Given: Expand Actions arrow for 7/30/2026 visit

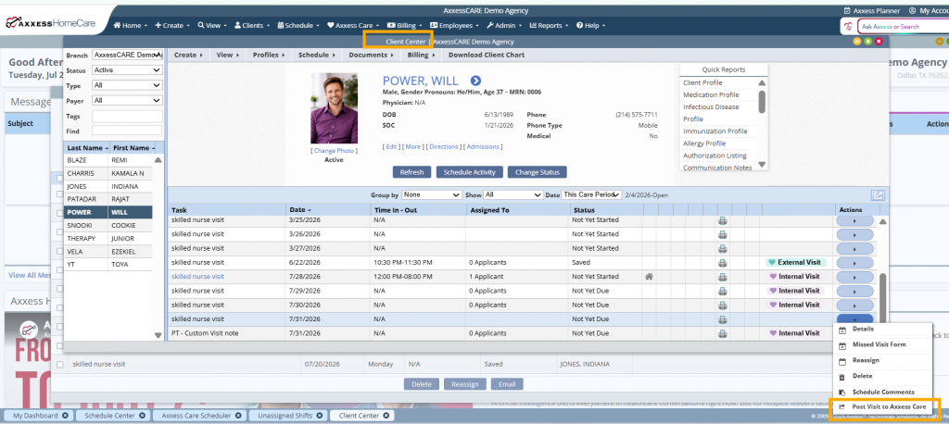Looking at the screenshot, I should pos(854,305).
